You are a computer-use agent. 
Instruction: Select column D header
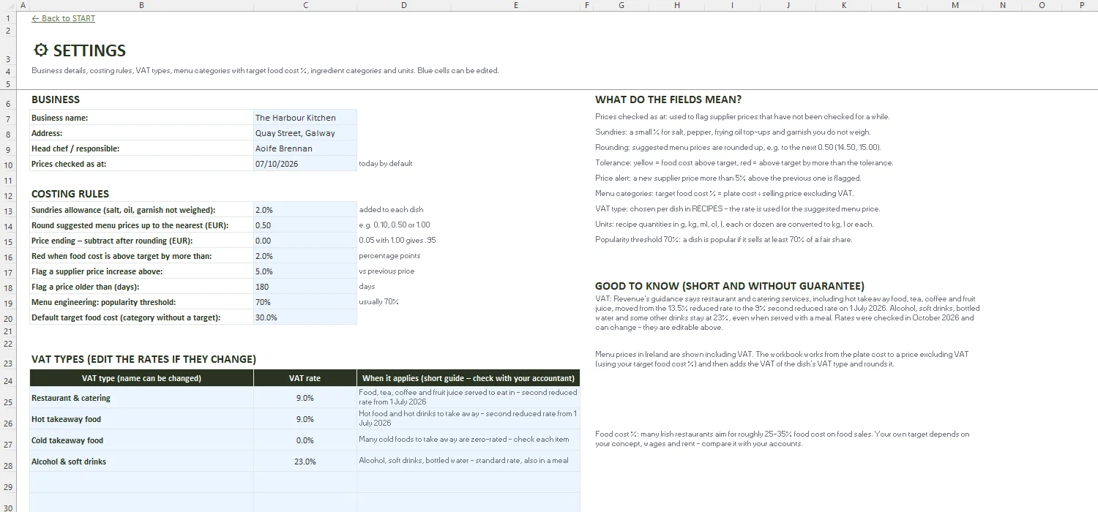[404, 5]
